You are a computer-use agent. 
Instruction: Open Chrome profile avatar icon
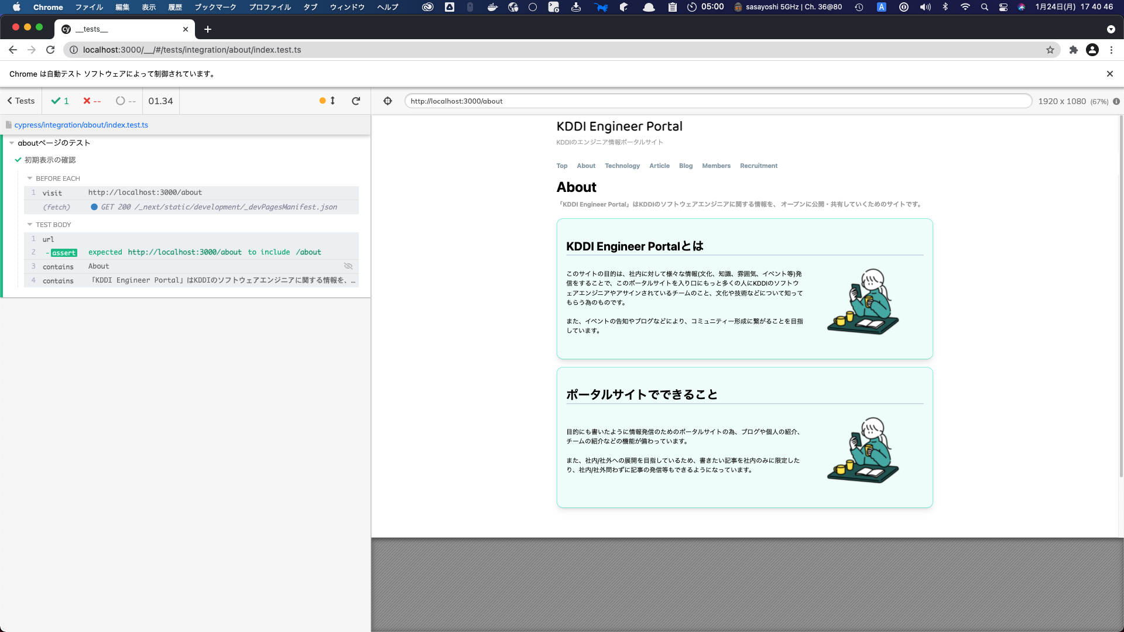(1092, 50)
